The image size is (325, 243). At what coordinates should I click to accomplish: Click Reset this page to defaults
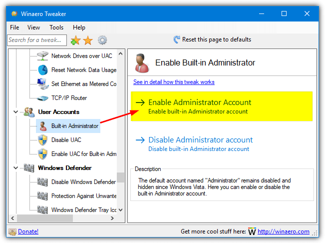coord(212,39)
